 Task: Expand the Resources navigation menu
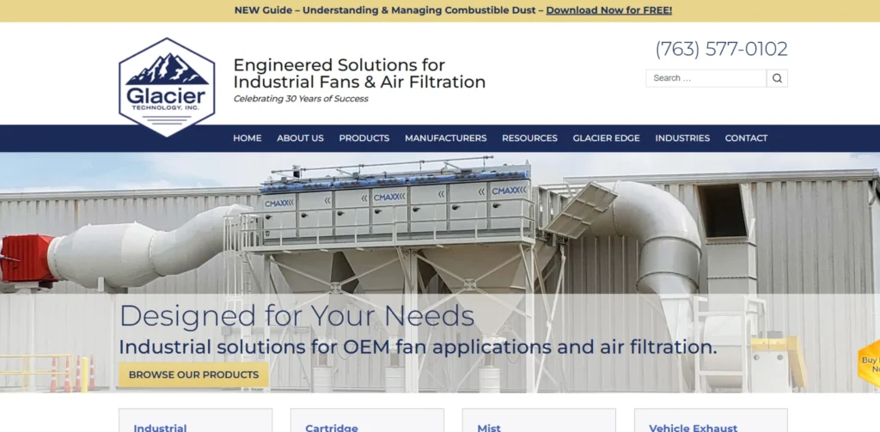point(529,138)
